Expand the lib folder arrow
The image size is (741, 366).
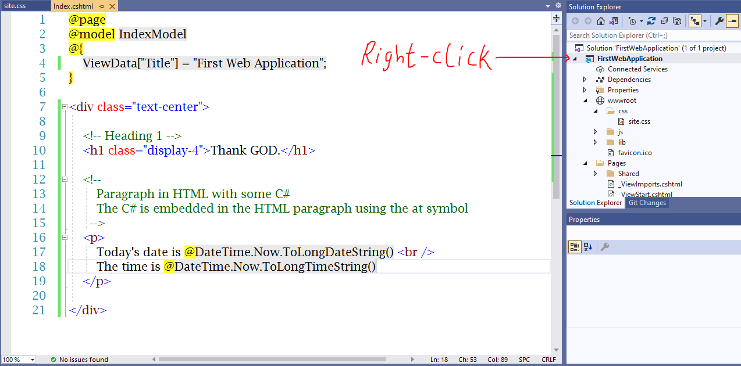pos(596,142)
